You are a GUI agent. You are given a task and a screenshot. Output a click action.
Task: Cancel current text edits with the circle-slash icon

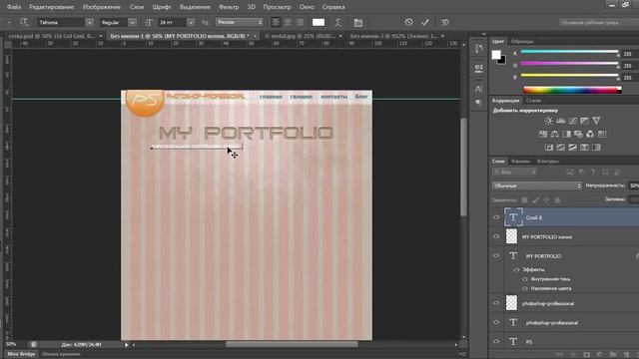point(408,22)
